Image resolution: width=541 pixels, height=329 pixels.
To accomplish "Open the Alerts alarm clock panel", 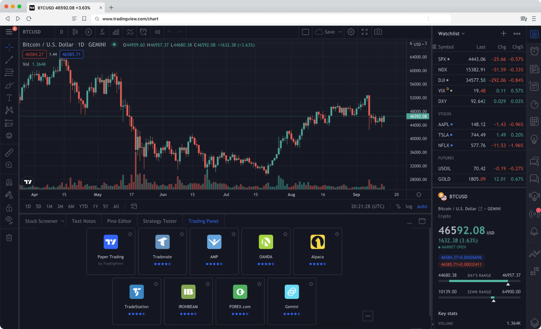I will [x=534, y=52].
